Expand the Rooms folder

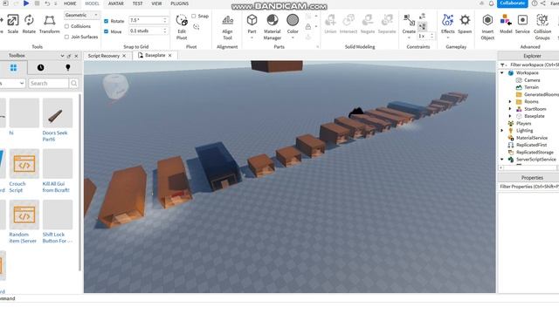pos(510,102)
